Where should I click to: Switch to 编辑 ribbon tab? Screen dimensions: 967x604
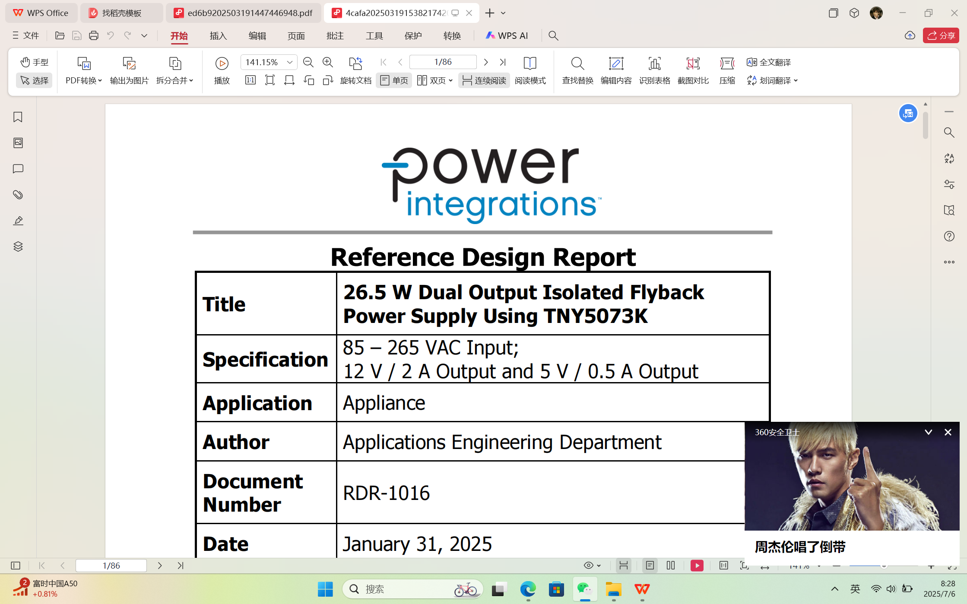(x=257, y=36)
